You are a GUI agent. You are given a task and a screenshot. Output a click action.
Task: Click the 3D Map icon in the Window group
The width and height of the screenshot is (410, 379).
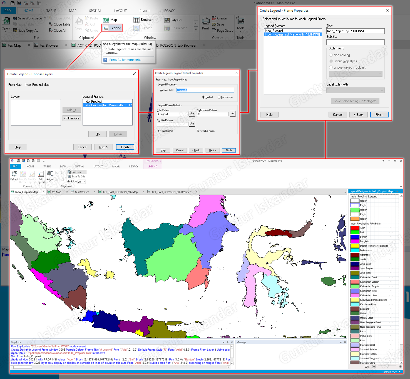click(136, 28)
